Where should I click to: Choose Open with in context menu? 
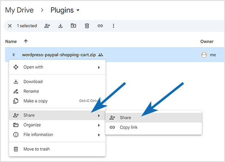click(57, 67)
